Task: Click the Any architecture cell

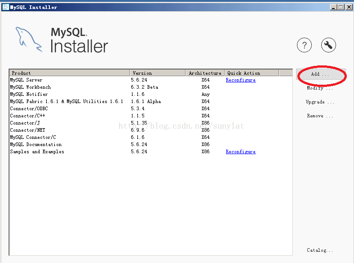Action: pos(205,95)
